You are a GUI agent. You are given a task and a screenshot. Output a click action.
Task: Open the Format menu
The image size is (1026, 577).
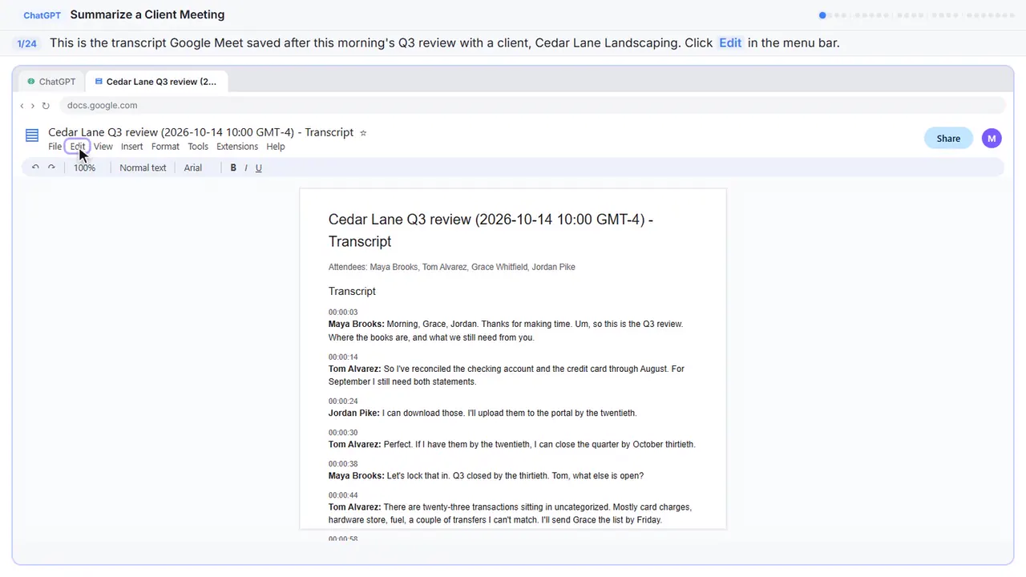coord(165,147)
